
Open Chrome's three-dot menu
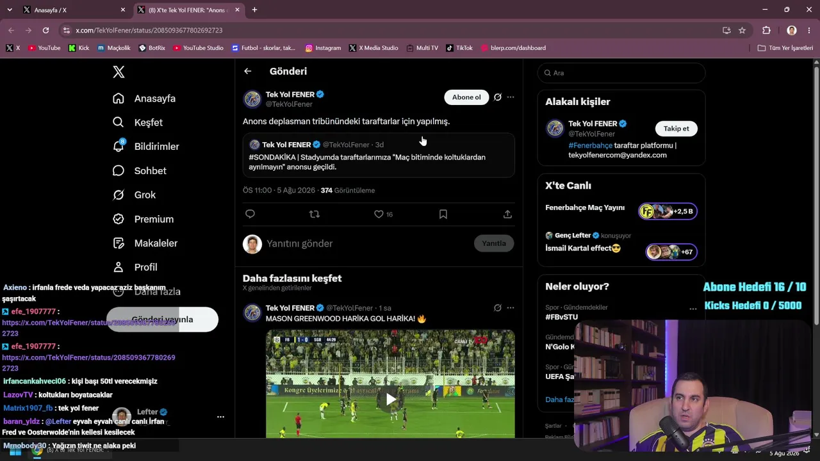(808, 30)
